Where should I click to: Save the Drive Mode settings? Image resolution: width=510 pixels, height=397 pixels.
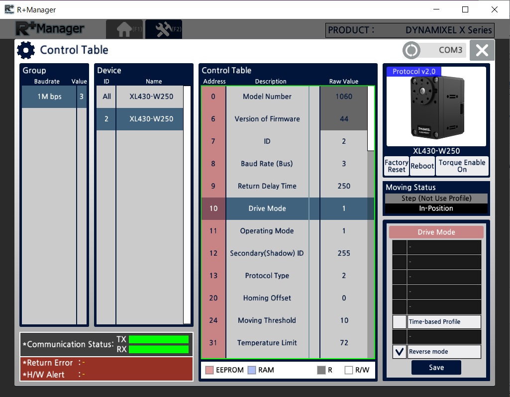pos(436,368)
